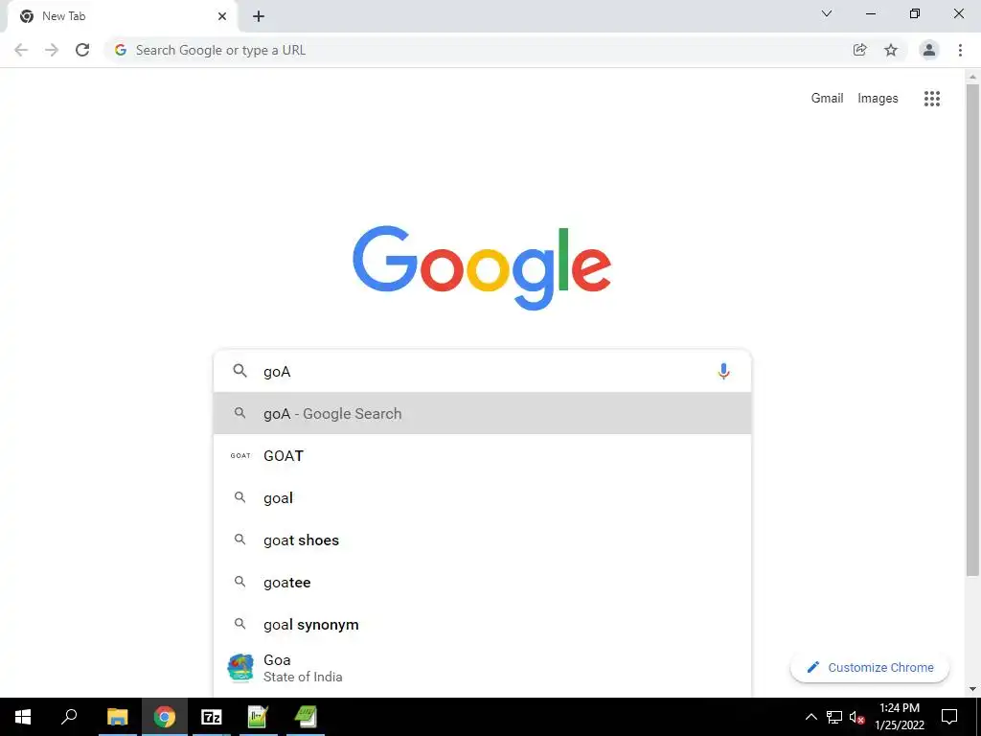Viewport: 981px width, 736px height.
Task: Open the Chrome profile avatar
Action: [929, 50]
